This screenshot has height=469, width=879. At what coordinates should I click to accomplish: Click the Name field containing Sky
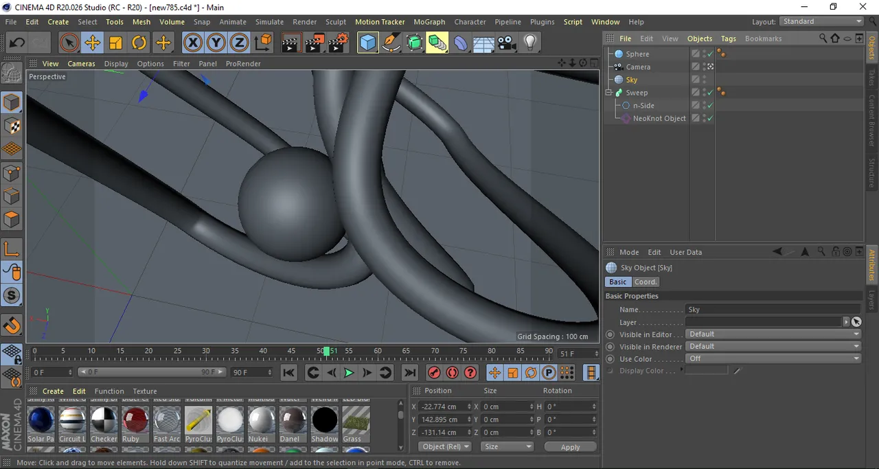pos(773,310)
